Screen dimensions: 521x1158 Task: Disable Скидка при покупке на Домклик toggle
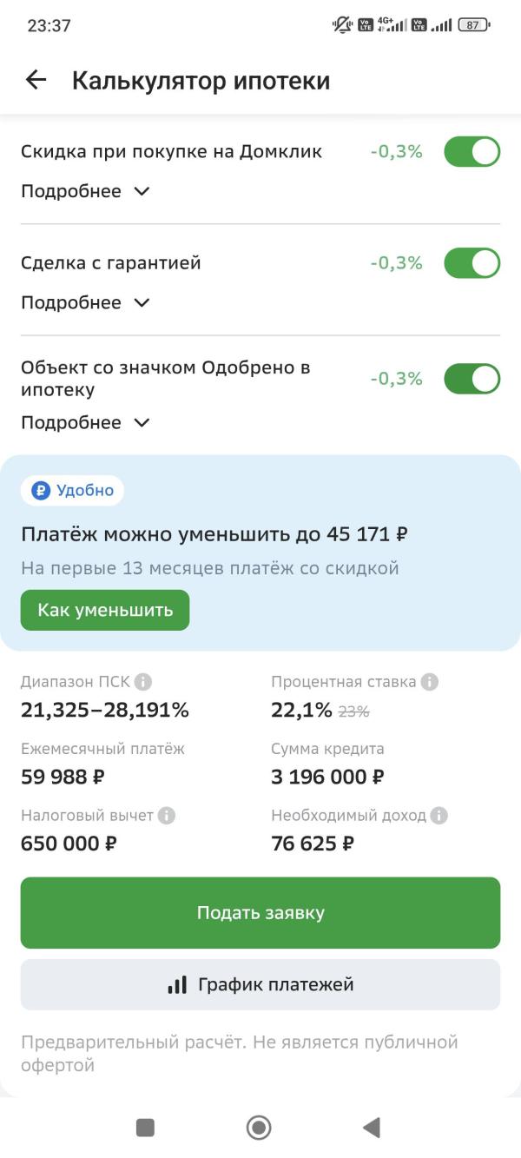pos(472,152)
